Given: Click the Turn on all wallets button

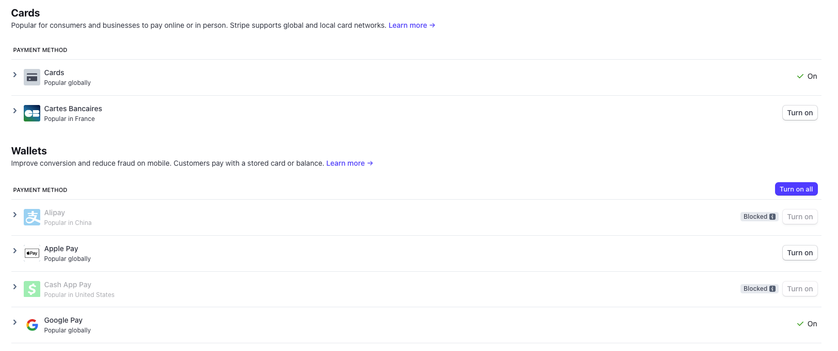Looking at the screenshot, I should [796, 189].
